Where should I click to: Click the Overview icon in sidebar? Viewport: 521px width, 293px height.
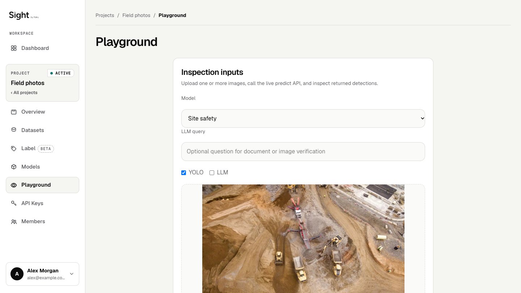14,112
